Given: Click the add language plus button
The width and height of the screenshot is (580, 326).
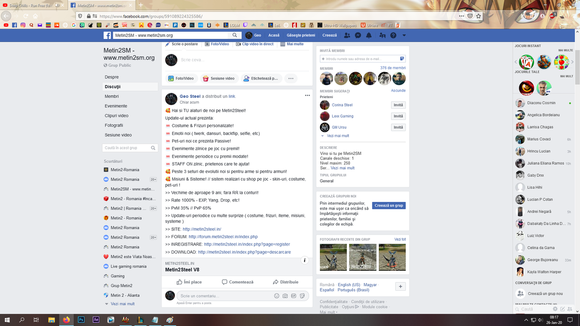Looking at the screenshot, I should (x=401, y=286).
